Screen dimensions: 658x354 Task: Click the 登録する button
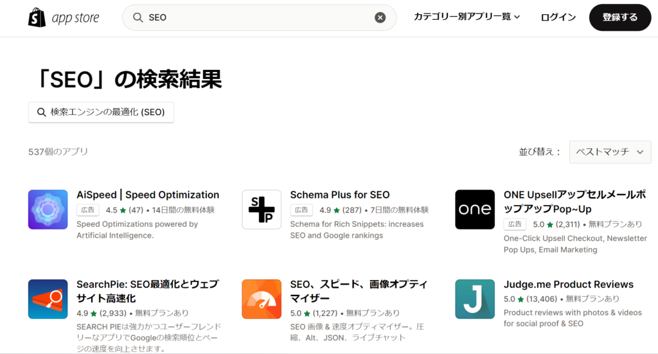click(x=620, y=17)
